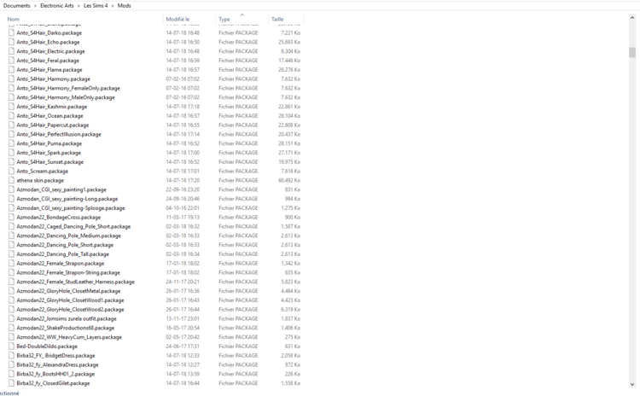Image resolution: width=640 pixels, height=396 pixels.
Task: Go to Les Sims 4 in the breadcrumb path
Action: coord(96,6)
